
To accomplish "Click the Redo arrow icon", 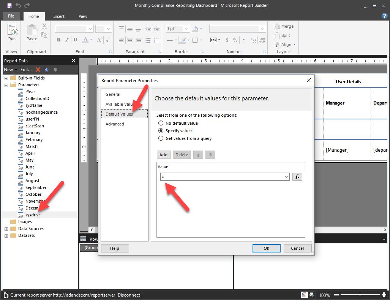I will tap(27, 5).
